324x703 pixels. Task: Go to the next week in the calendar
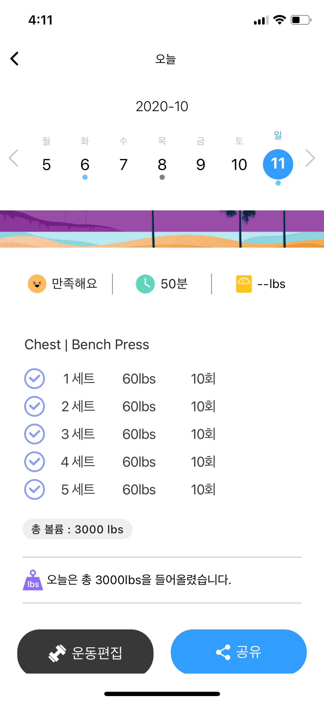pyautogui.click(x=310, y=158)
